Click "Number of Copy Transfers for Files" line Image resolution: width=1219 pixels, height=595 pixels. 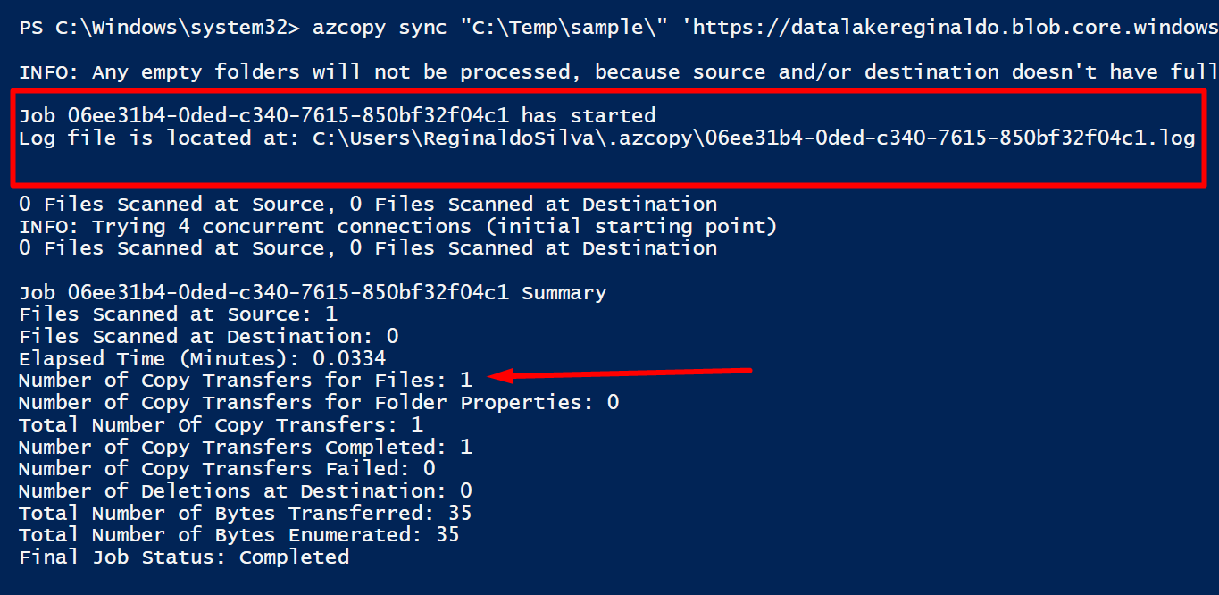(x=245, y=381)
